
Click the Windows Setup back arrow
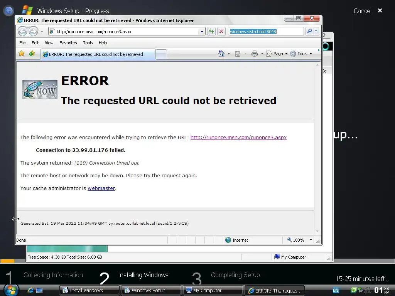8,10
